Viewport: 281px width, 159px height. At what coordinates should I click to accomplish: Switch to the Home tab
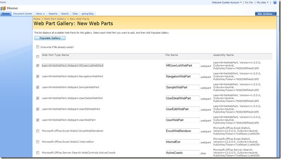click(x=6, y=13)
